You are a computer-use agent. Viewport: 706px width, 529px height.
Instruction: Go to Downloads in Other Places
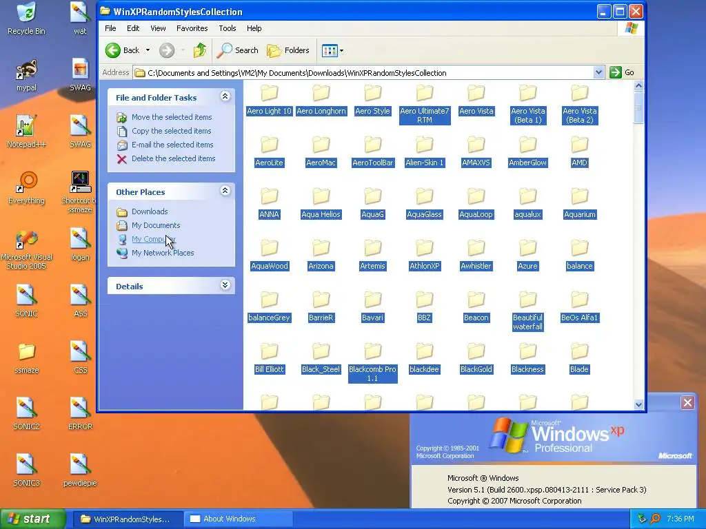coord(150,212)
